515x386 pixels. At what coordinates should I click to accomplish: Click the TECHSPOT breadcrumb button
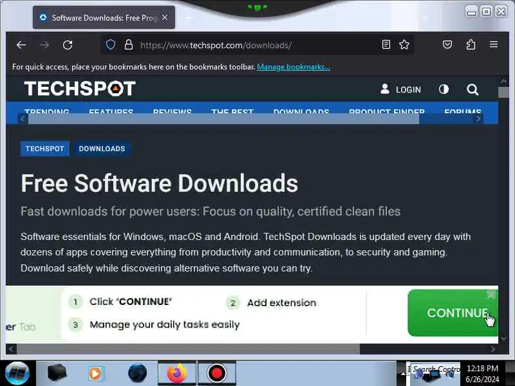coord(45,149)
